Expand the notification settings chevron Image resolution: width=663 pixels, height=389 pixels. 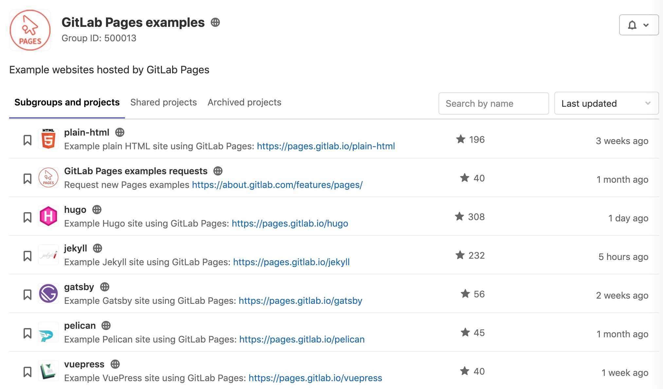pos(646,25)
